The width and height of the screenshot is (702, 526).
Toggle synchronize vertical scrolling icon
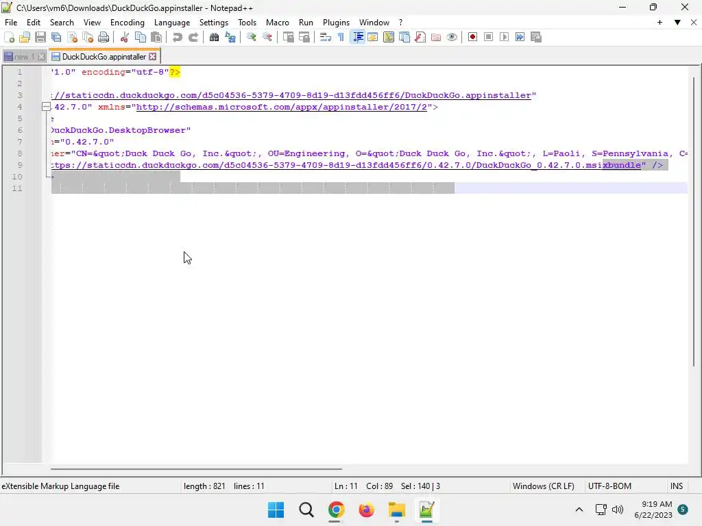coord(289,37)
